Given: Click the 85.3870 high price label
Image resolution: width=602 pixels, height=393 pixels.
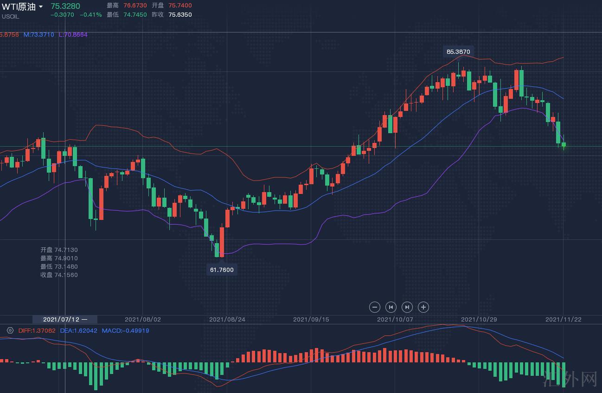Looking at the screenshot, I should point(458,52).
